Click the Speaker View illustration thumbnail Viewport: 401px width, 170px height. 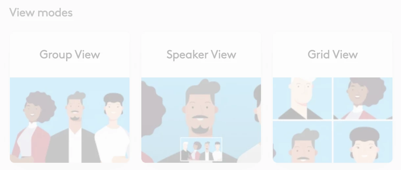tap(201, 120)
